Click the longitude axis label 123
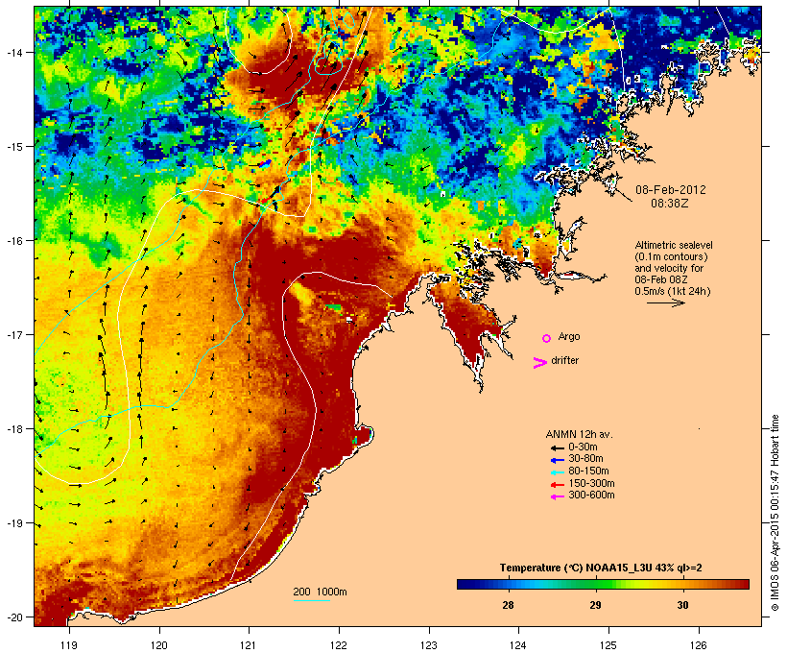 tap(429, 645)
